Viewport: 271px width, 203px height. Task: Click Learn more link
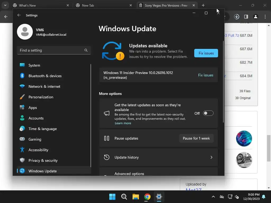pos(123,123)
